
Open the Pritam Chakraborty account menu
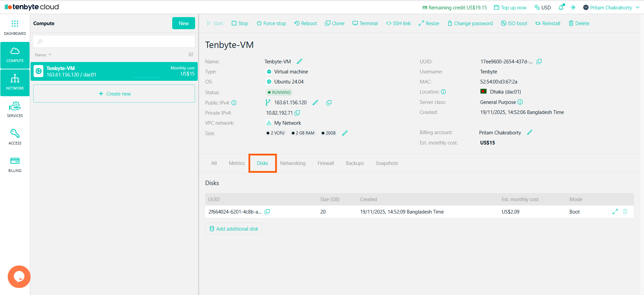pos(611,7)
